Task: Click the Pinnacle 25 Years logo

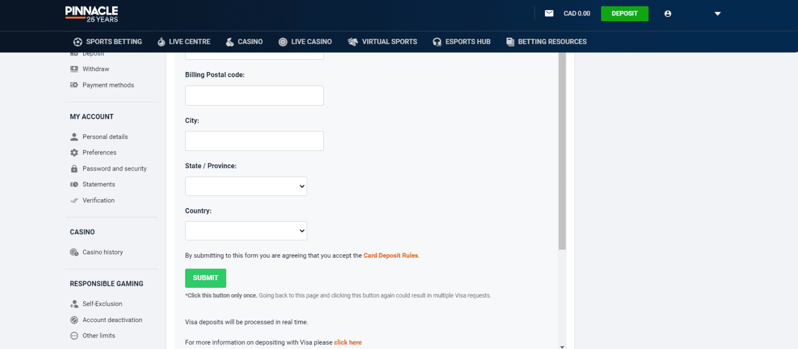Action: (x=92, y=14)
